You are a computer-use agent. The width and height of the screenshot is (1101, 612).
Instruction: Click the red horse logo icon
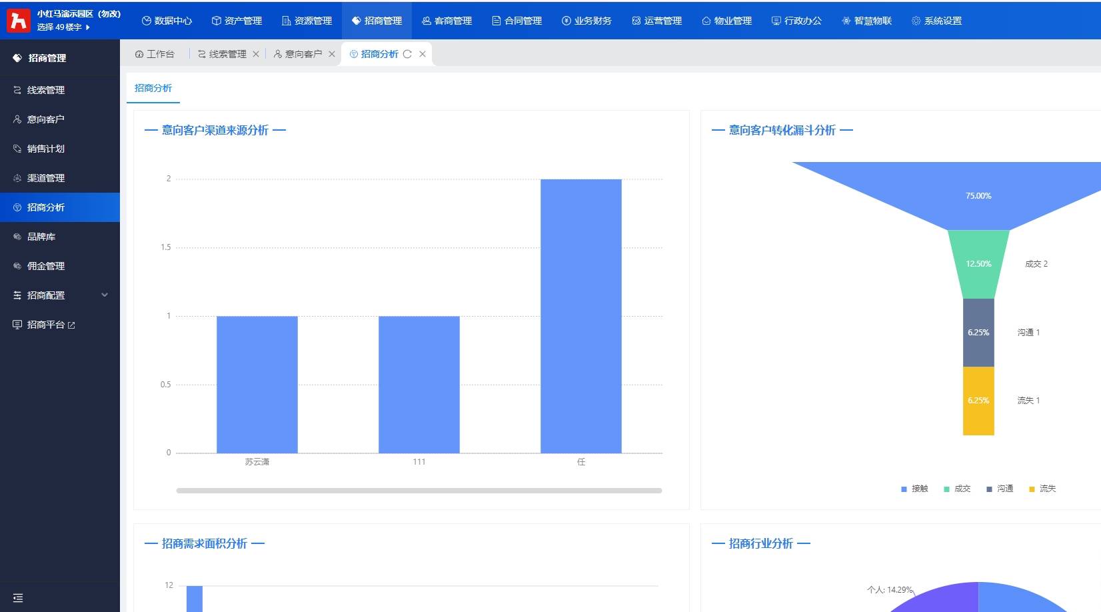coord(19,21)
